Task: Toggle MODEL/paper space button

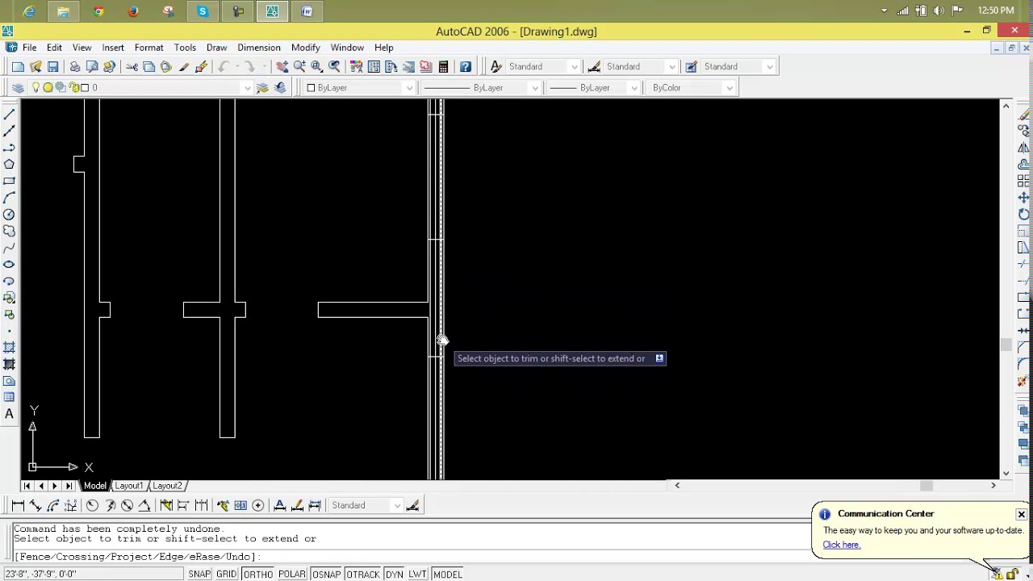Action: [448, 575]
